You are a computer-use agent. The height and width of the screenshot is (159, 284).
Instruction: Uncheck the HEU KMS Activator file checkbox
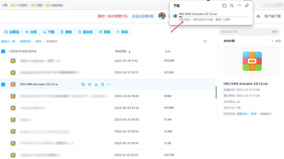pos(3,84)
